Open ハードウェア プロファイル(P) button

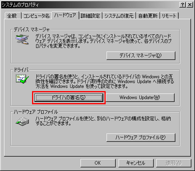[x=141, y=137]
